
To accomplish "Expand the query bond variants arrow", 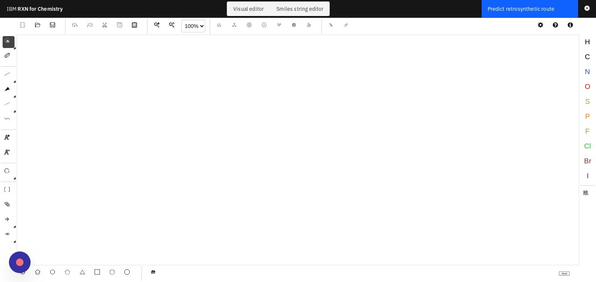I will [x=15, y=112].
